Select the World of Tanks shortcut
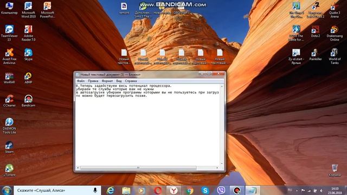347x195 pixels. [335, 56]
